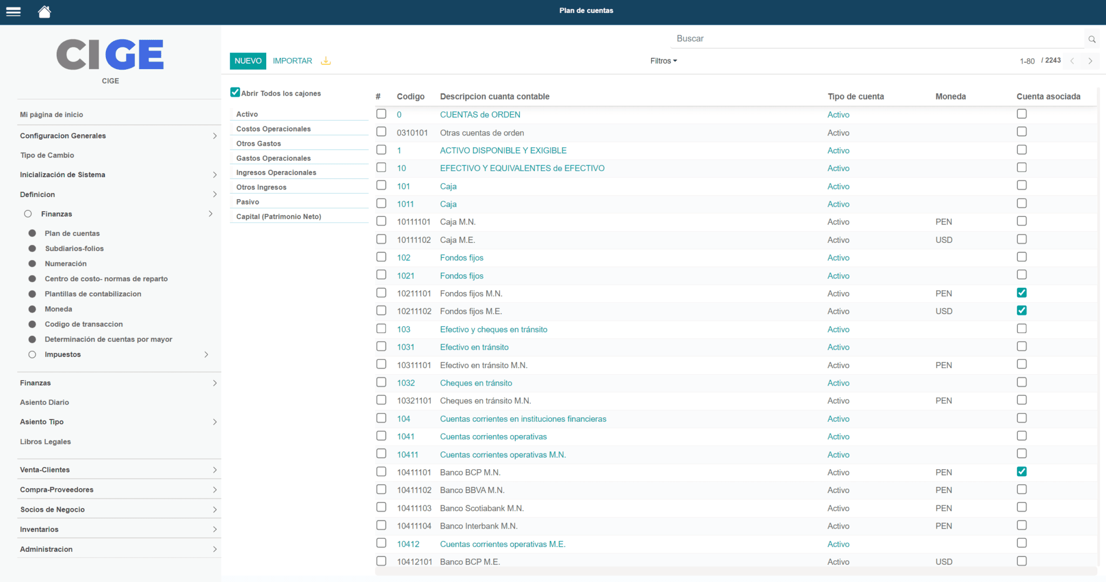Go to next page arrow

[1090, 61]
